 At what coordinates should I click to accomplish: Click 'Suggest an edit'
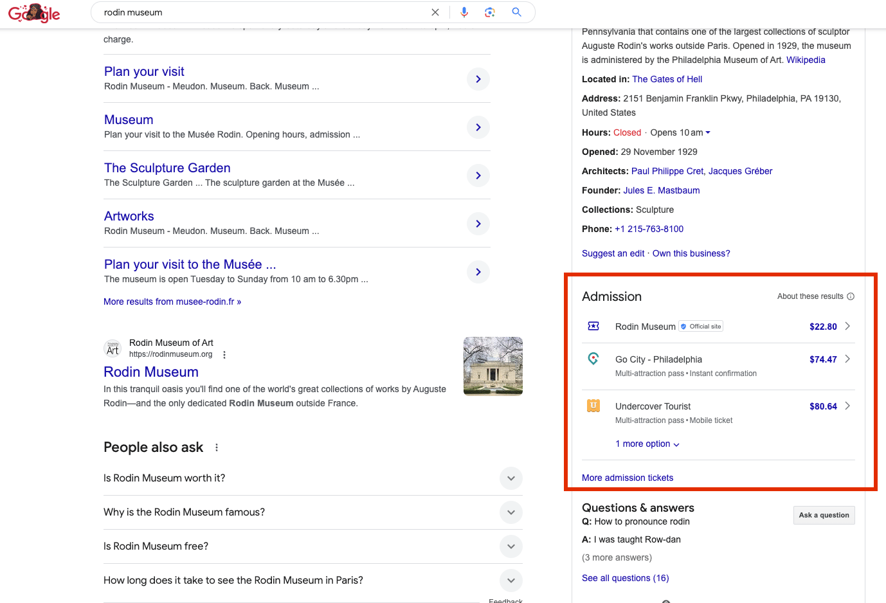(x=613, y=253)
